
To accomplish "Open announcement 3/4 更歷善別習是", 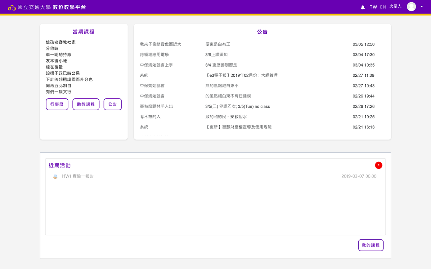I will [221, 65].
